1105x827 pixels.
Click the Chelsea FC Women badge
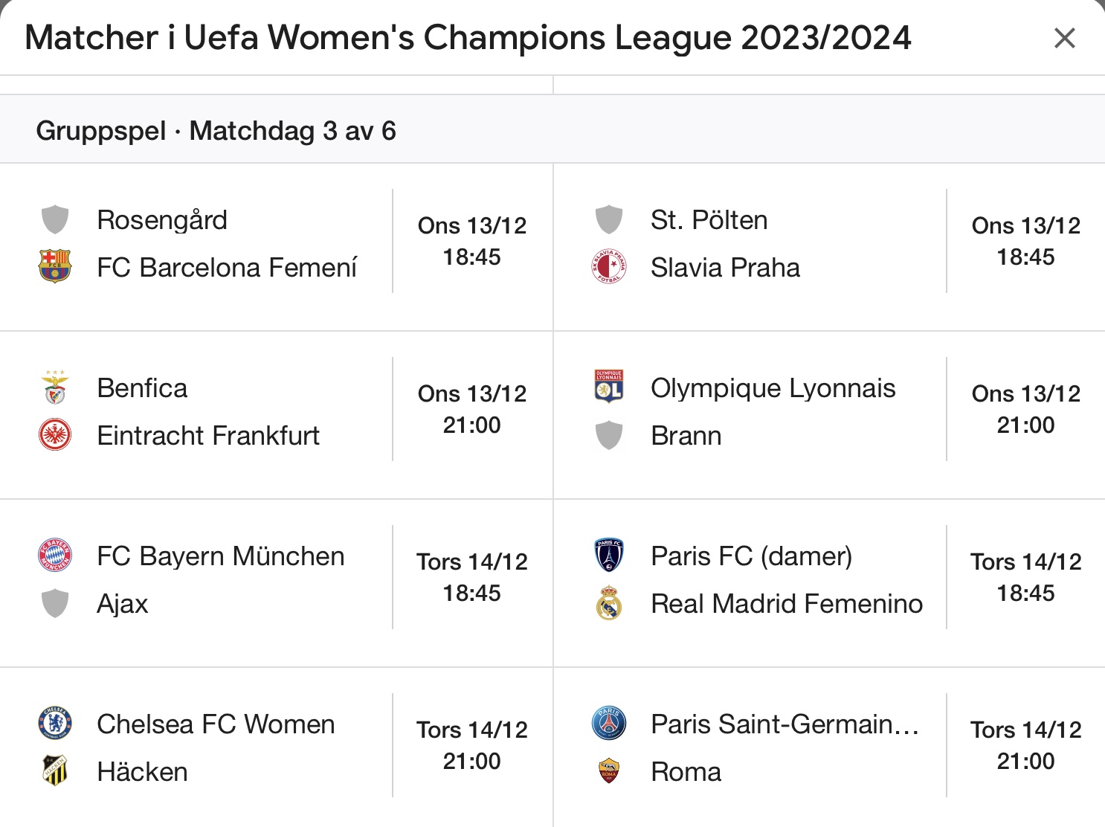pyautogui.click(x=55, y=724)
